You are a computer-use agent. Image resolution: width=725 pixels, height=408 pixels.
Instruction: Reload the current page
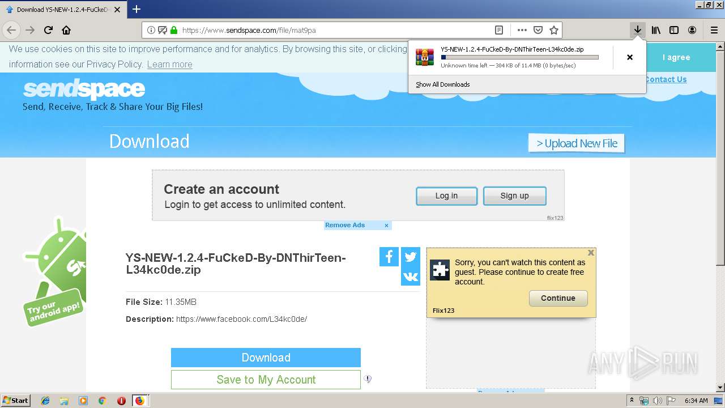point(48,30)
